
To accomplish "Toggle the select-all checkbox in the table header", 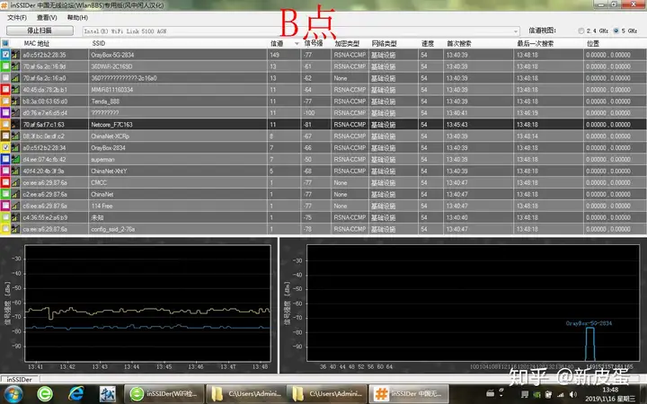I will coord(5,43).
